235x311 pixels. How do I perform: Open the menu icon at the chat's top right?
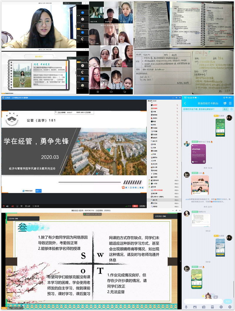point(230,103)
